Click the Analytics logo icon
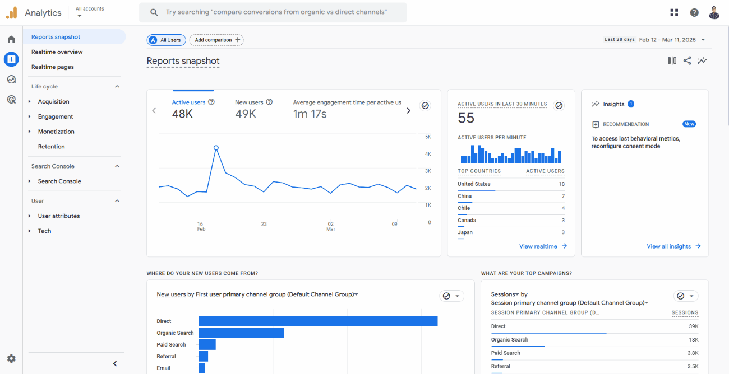 11,12
